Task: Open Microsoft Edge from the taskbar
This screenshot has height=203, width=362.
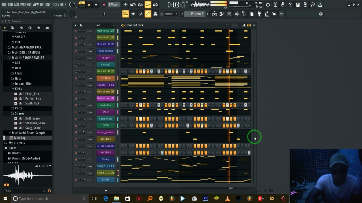Action: click(105, 198)
